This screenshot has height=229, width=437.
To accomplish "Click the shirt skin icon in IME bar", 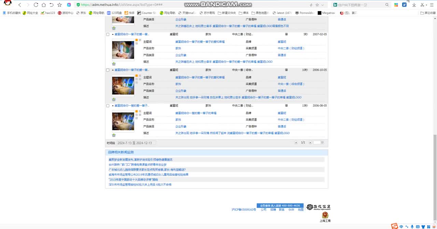I will click(424, 227).
